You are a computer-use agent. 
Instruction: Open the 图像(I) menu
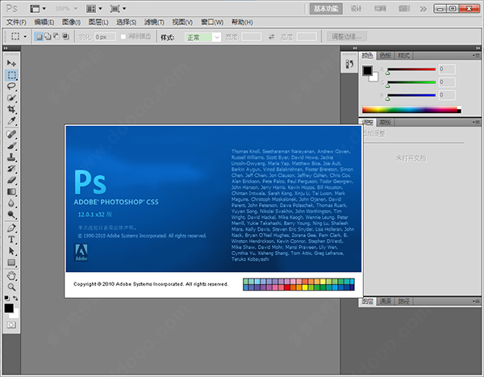point(71,23)
